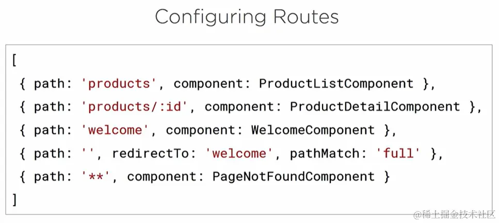Click the '**' wildcard path string
The image size is (499, 223).
(96, 177)
